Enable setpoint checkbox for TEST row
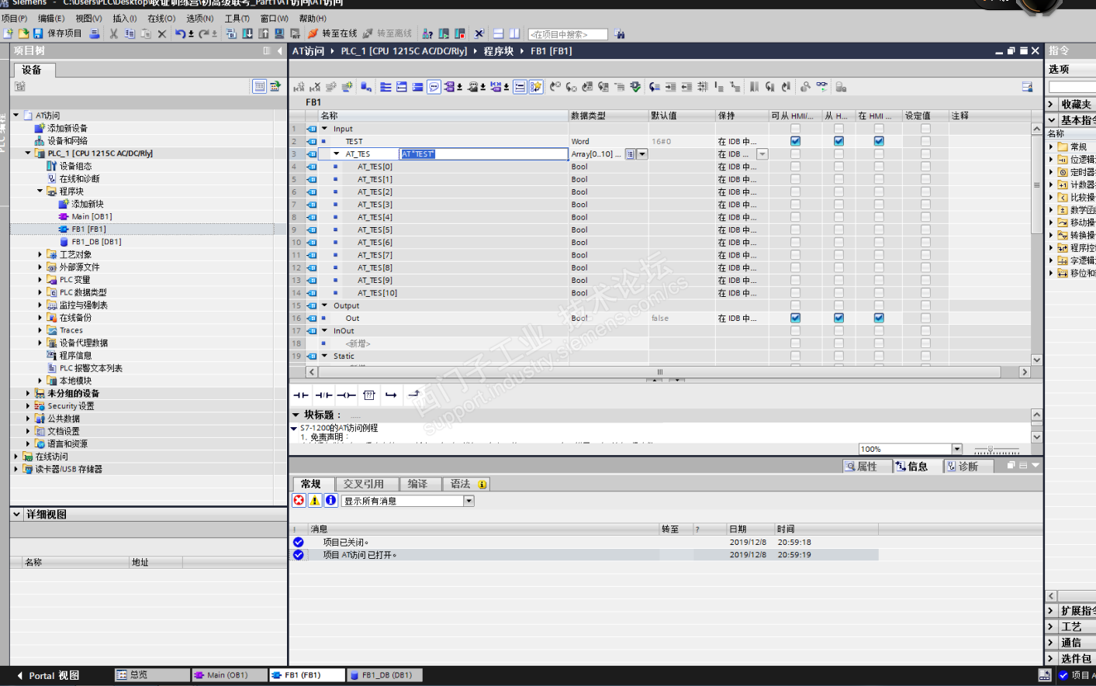1096x686 pixels. pyautogui.click(x=925, y=141)
